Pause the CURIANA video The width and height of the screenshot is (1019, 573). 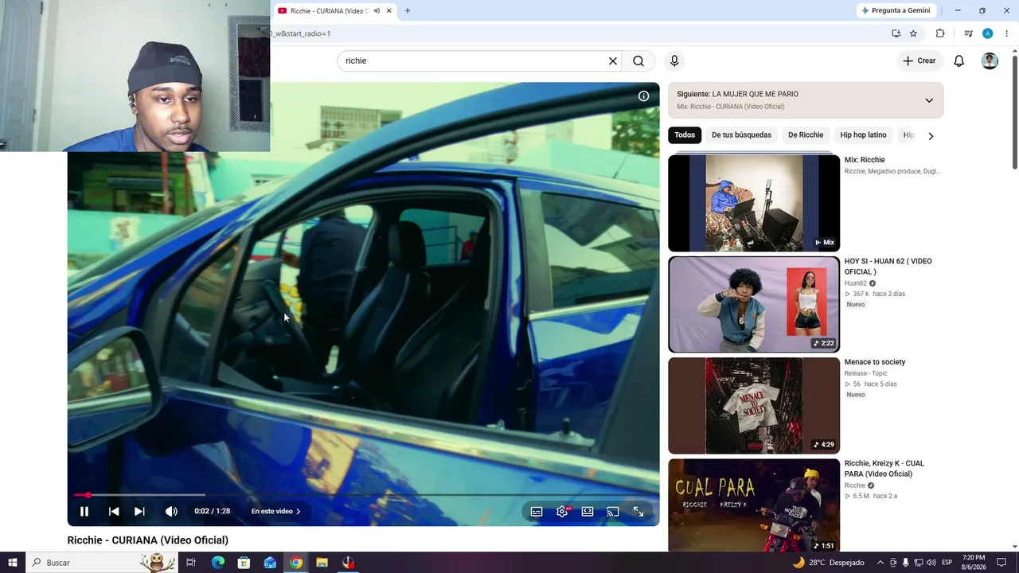[84, 512]
